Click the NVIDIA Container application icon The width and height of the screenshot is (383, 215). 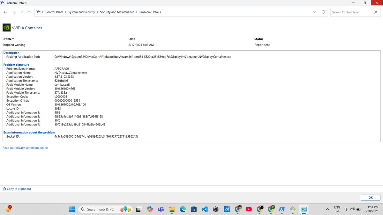[x=6, y=27]
